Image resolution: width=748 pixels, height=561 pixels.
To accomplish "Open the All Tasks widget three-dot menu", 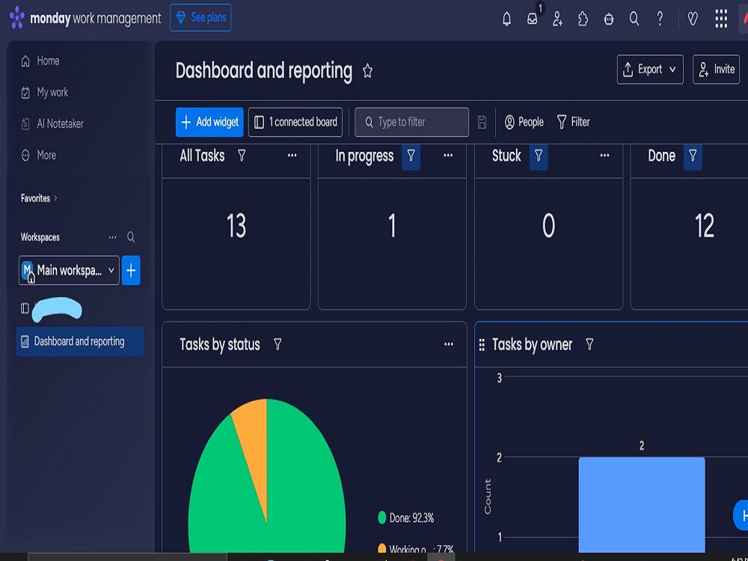I will tap(292, 156).
